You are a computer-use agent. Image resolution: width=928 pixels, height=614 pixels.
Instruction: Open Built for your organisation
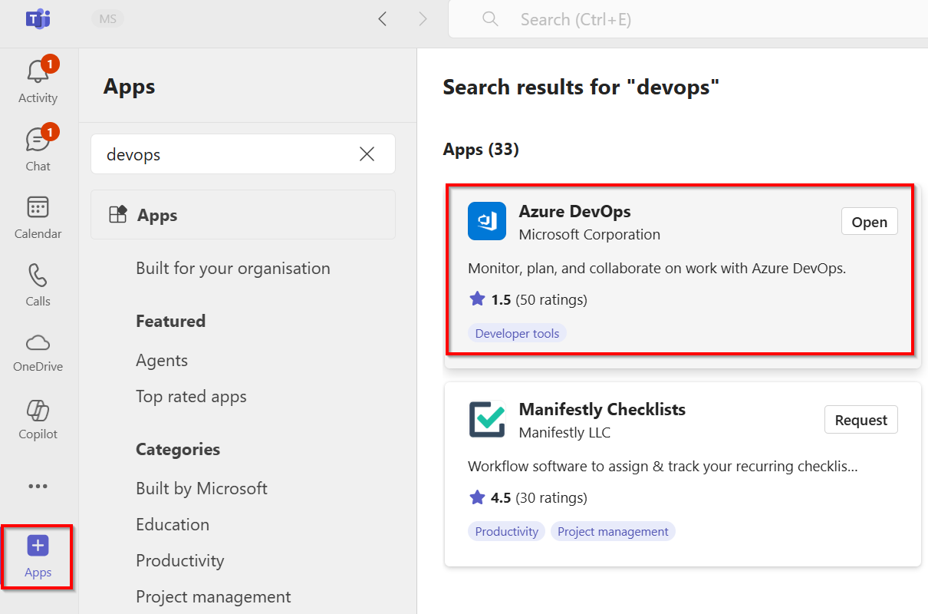pos(233,269)
